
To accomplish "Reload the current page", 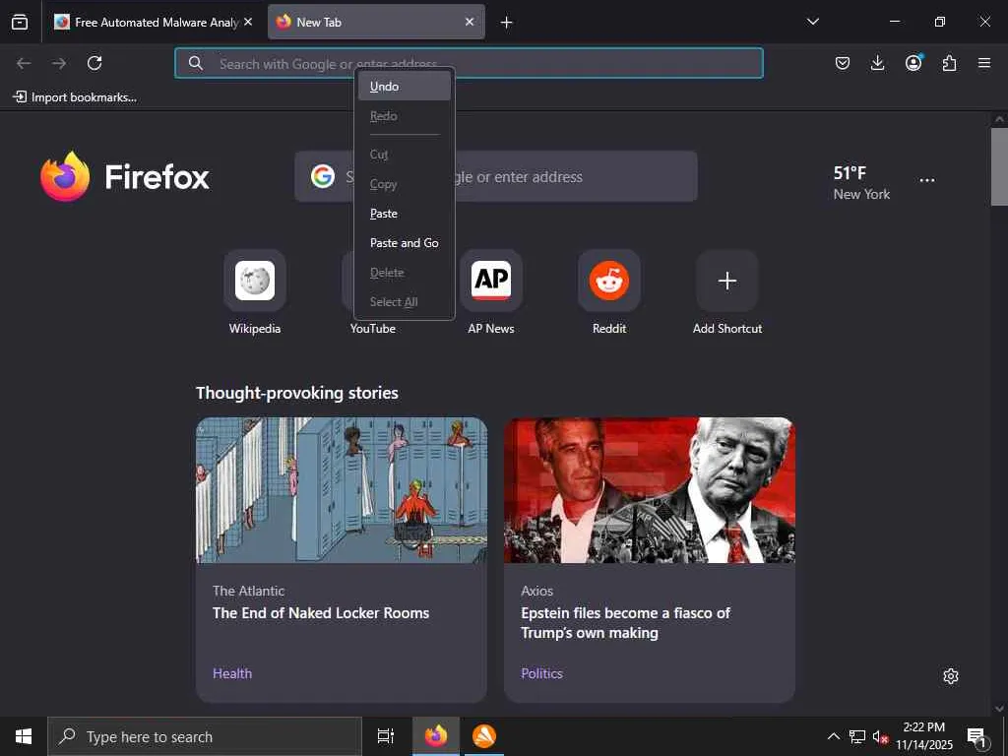I will pyautogui.click(x=94, y=63).
